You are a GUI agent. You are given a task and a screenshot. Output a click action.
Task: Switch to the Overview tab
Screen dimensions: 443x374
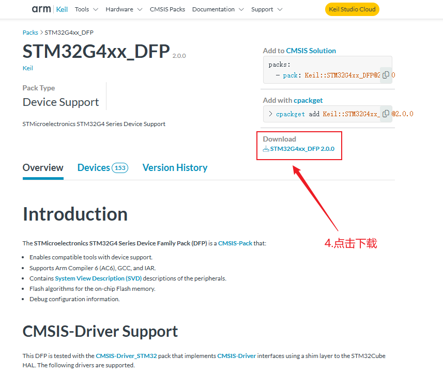pyautogui.click(x=43, y=168)
